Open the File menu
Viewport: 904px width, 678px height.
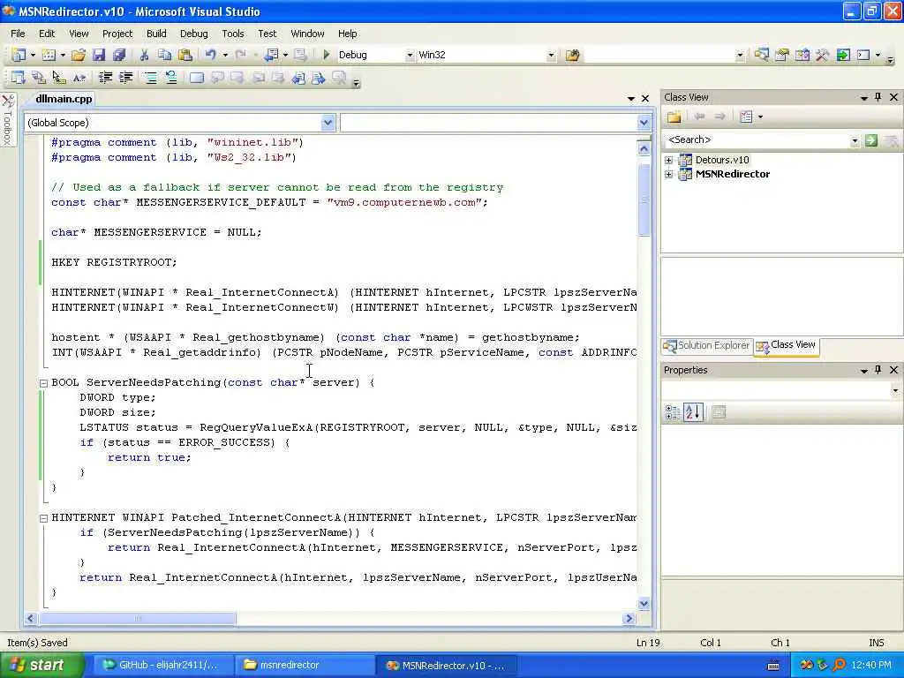[18, 34]
